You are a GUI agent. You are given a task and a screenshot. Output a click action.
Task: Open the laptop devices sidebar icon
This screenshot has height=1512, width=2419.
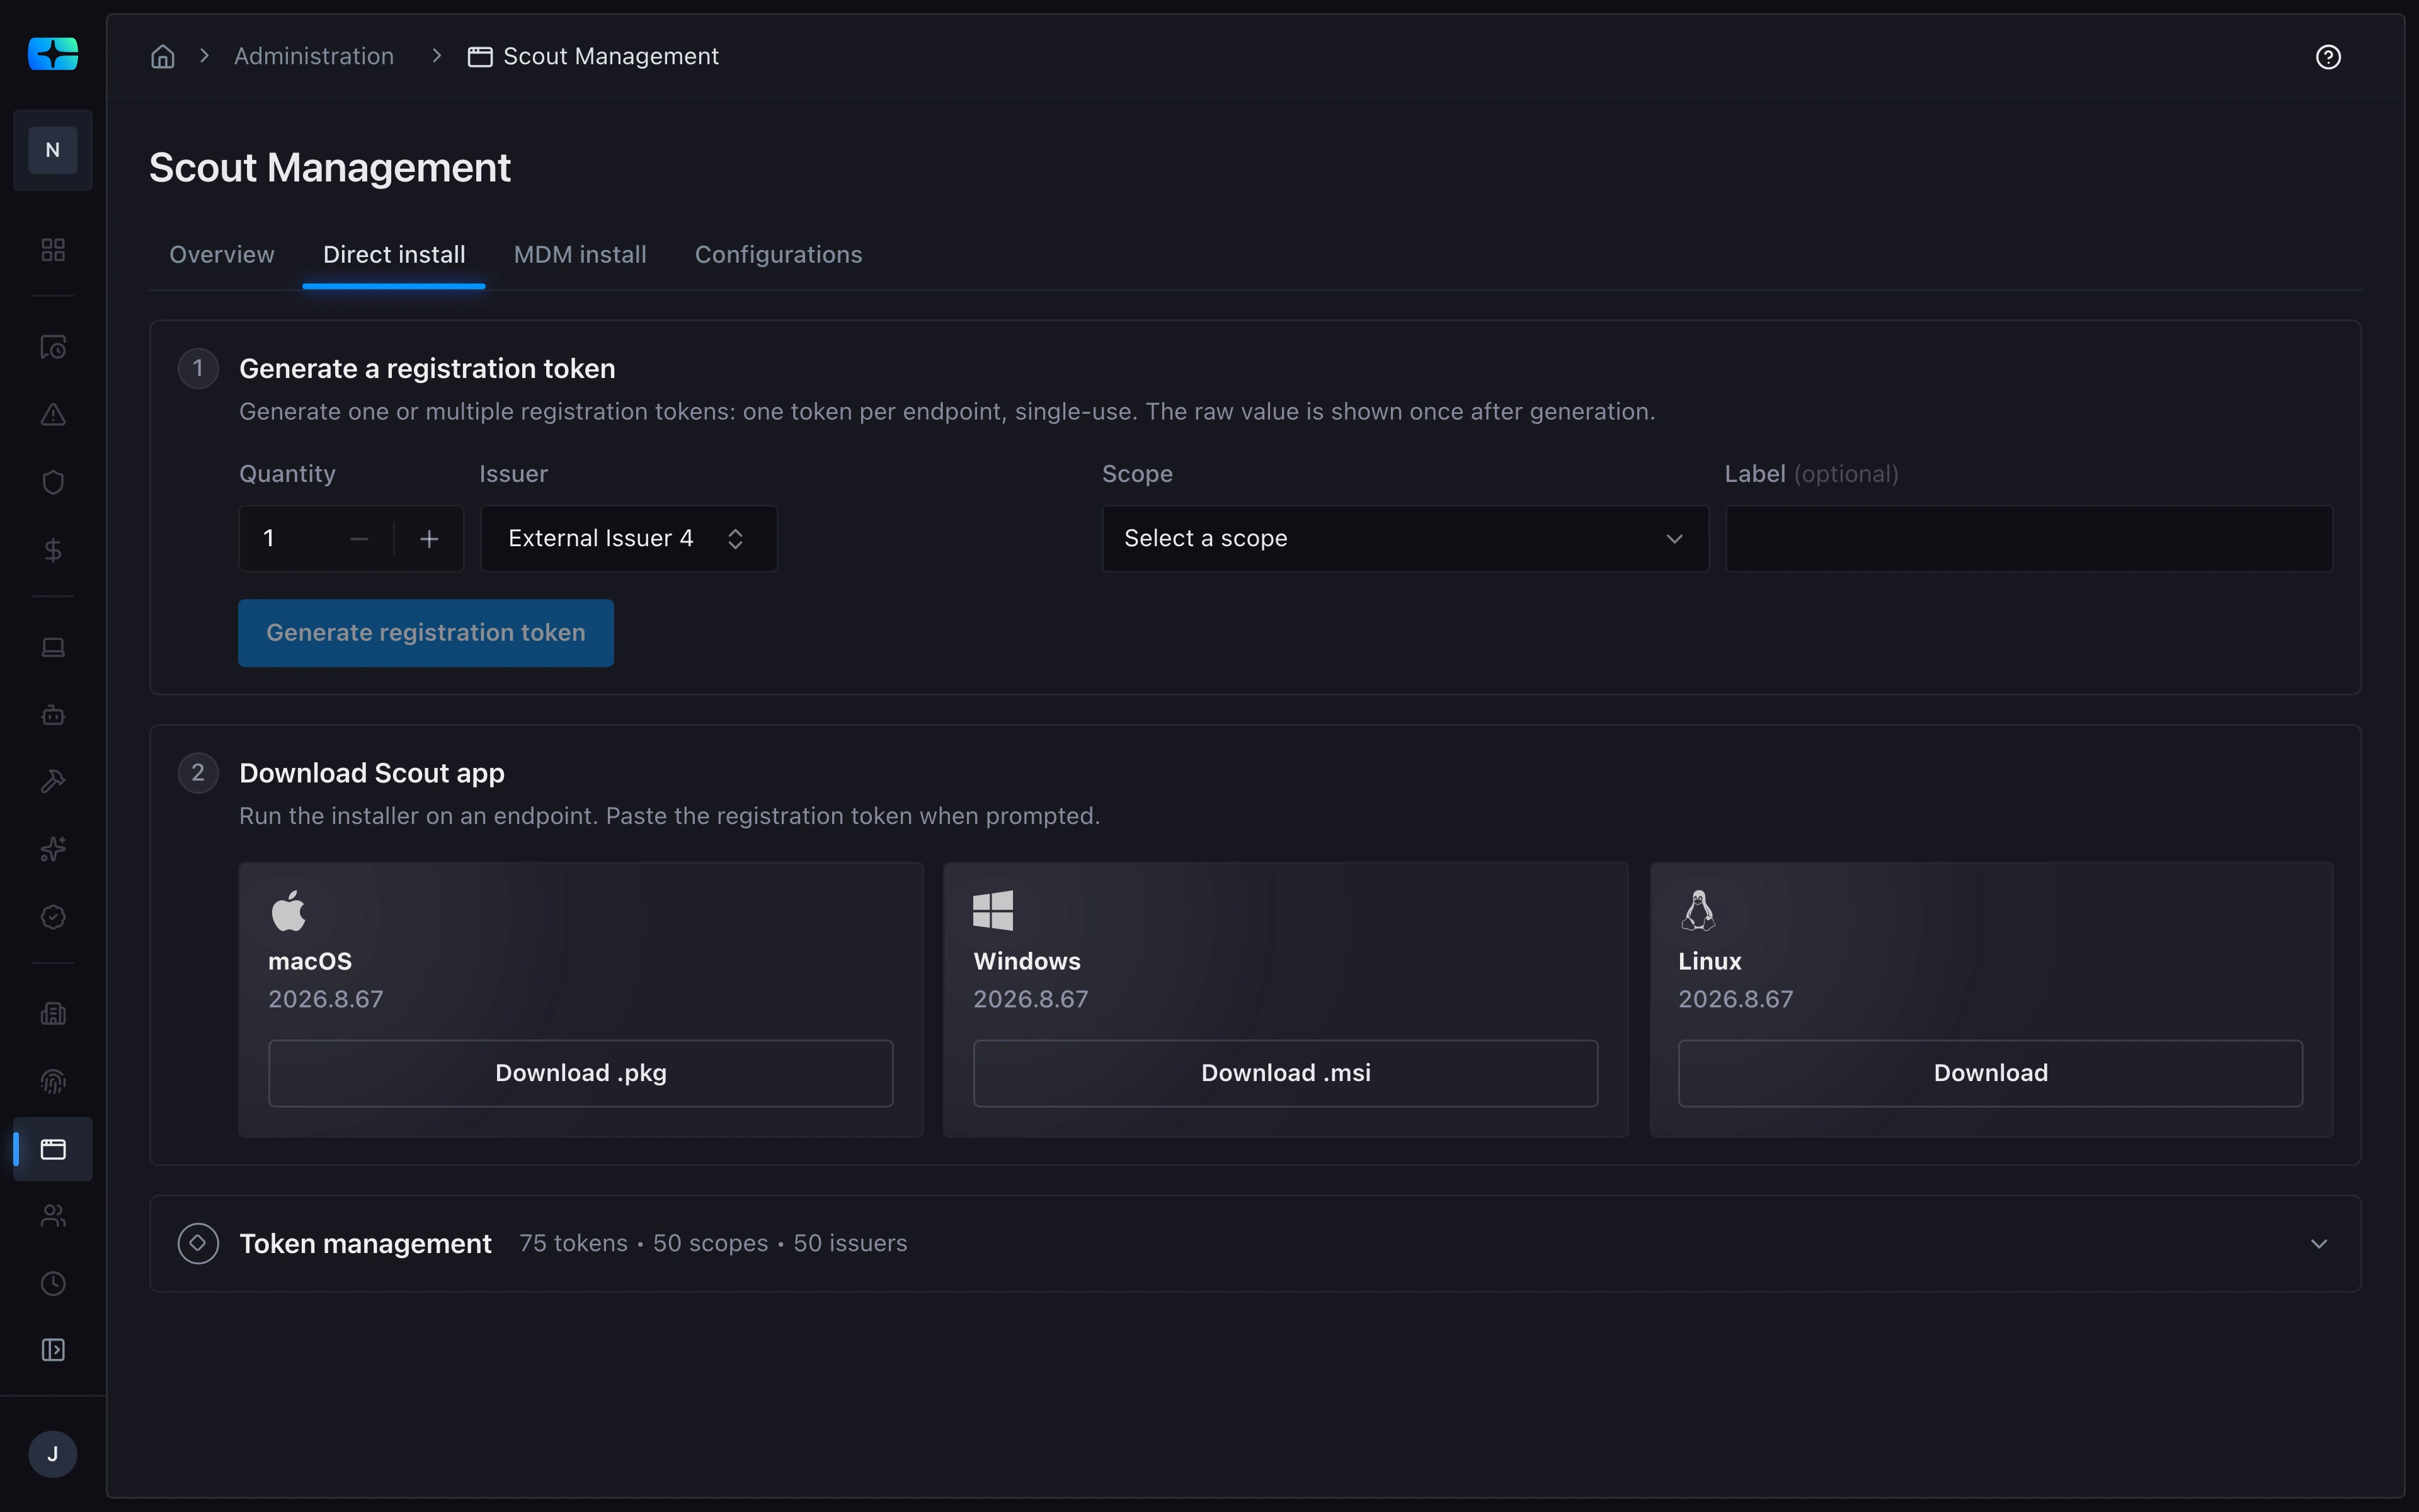point(53,647)
